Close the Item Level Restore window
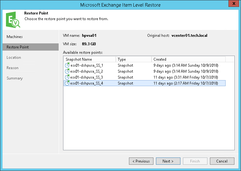This screenshot has height=171, width=241. pyautogui.click(x=233, y=4)
